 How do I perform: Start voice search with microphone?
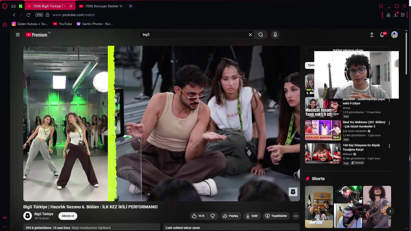point(275,35)
